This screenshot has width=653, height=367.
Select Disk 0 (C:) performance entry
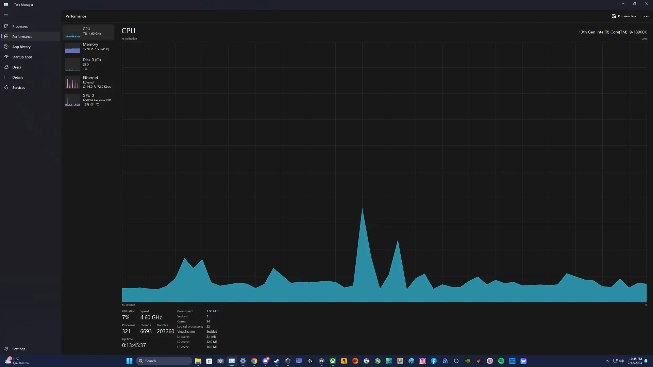coord(89,64)
